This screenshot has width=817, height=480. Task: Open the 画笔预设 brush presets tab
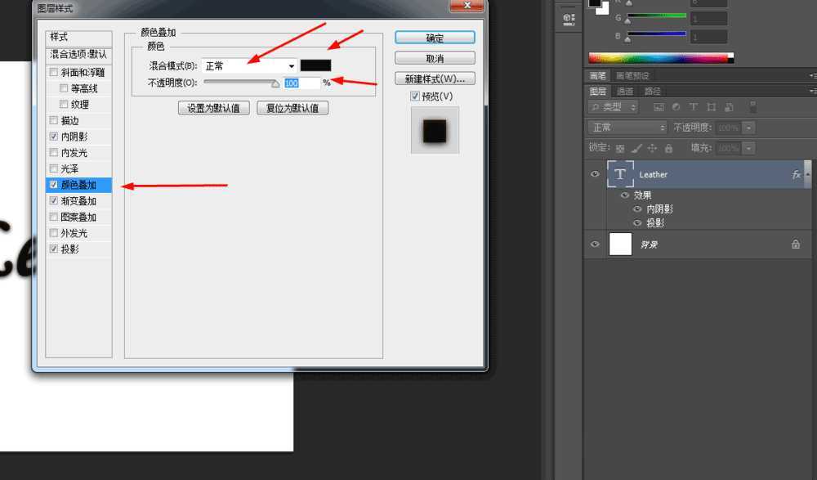[x=631, y=74]
